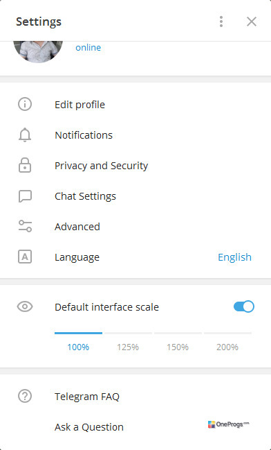Change language via the English value
Viewport: 271px width, 450px height.
tap(234, 257)
